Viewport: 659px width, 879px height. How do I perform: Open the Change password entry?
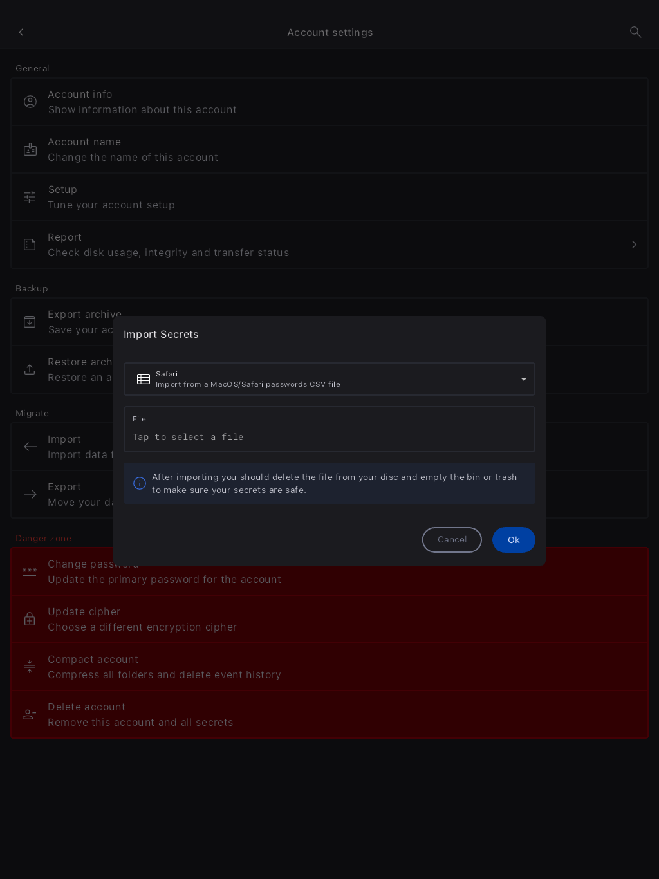[329, 571]
